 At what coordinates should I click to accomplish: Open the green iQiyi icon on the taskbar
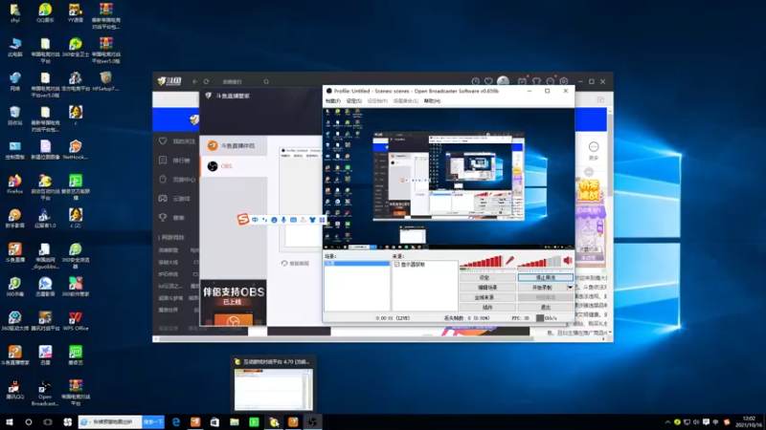point(254,422)
